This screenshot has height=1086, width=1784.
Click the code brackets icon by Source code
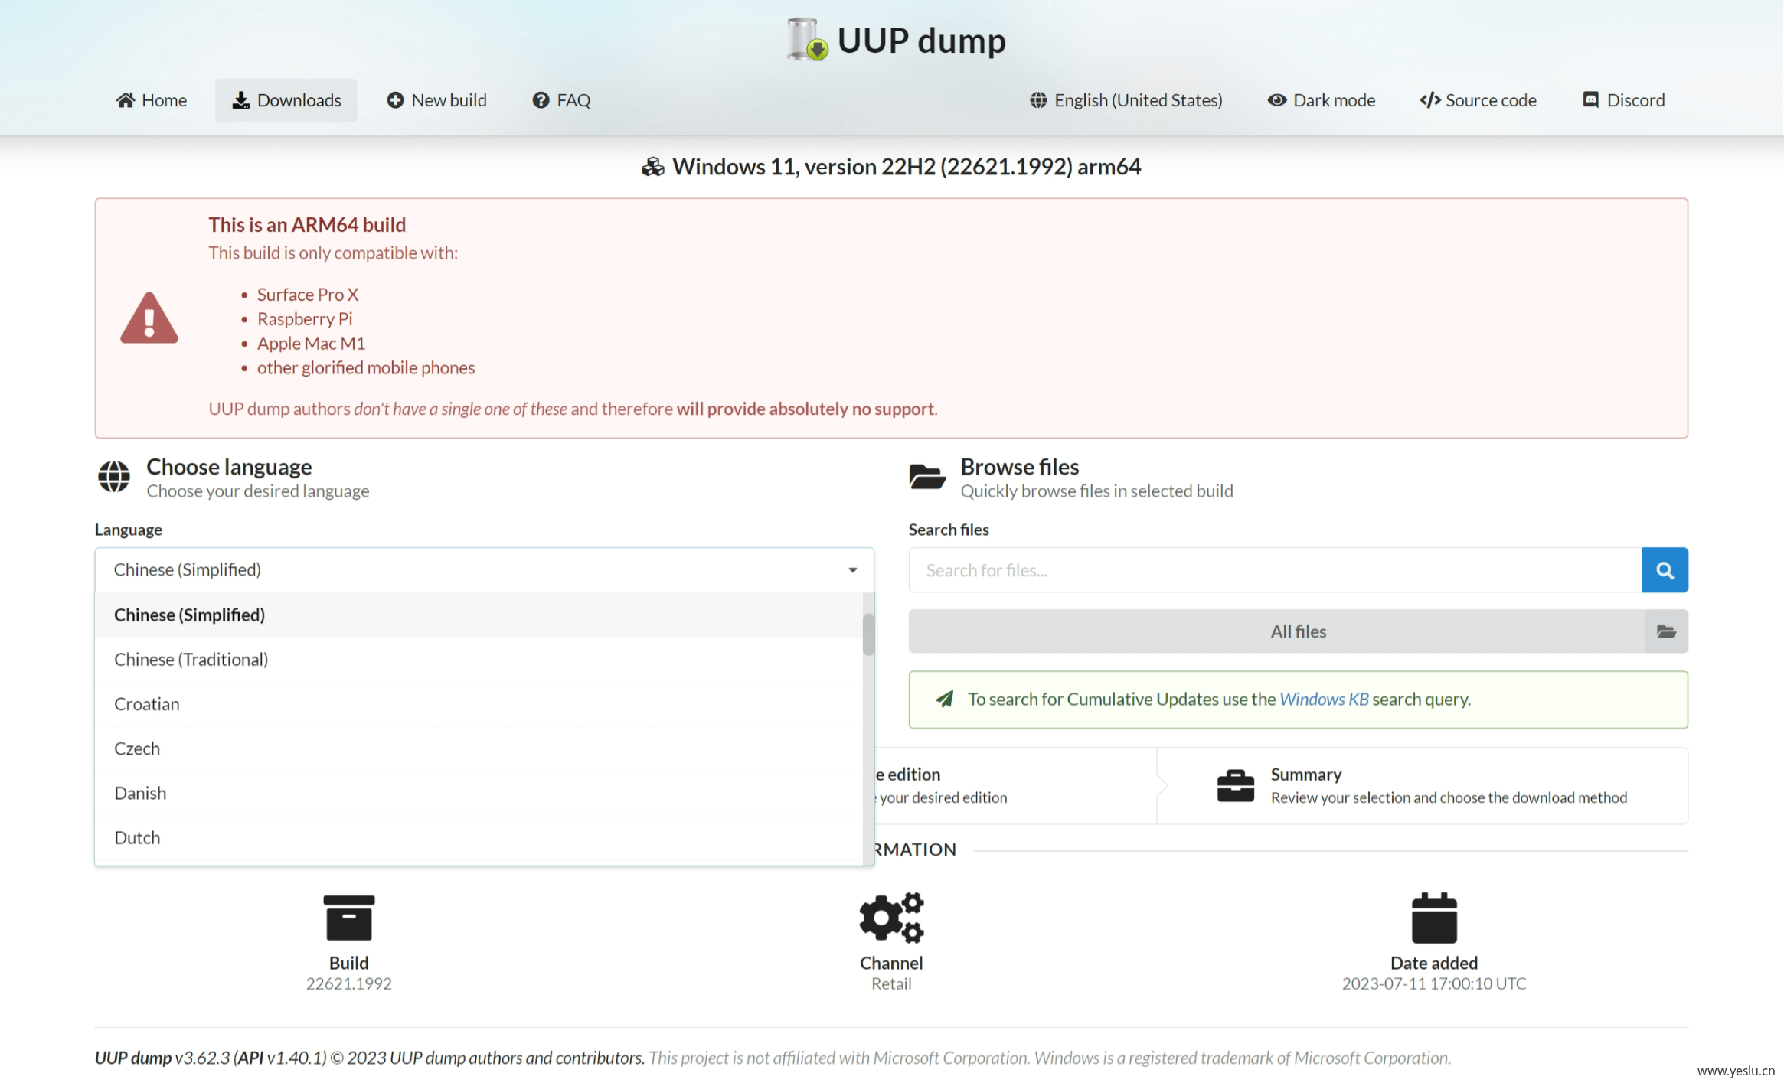[1430, 100]
